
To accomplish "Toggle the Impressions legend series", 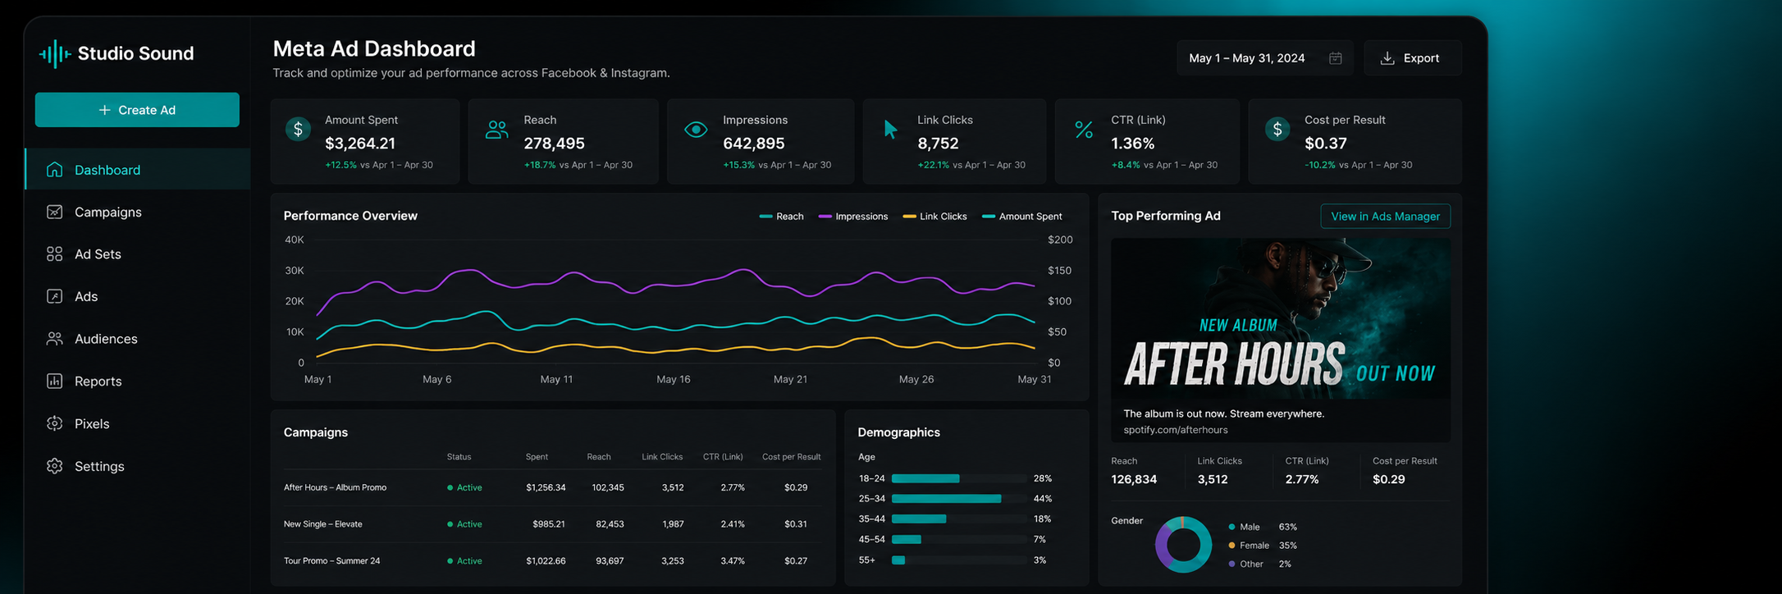I will pos(853,217).
